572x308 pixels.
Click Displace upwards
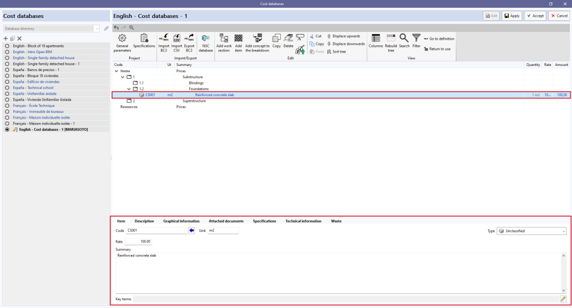click(x=344, y=36)
